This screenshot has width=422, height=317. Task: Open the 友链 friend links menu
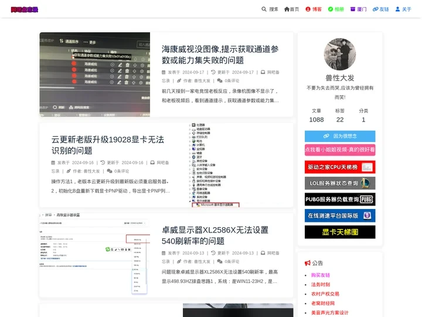[380, 9]
